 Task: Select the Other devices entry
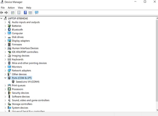[x=19, y=74]
